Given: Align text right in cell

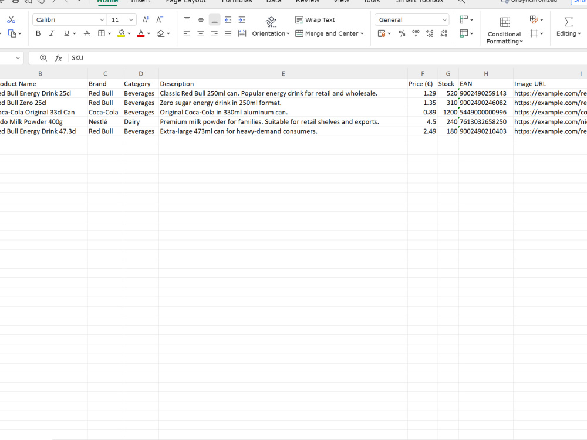Looking at the screenshot, I should [214, 33].
